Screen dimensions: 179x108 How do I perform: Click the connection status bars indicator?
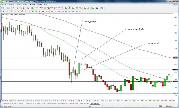point(160,106)
